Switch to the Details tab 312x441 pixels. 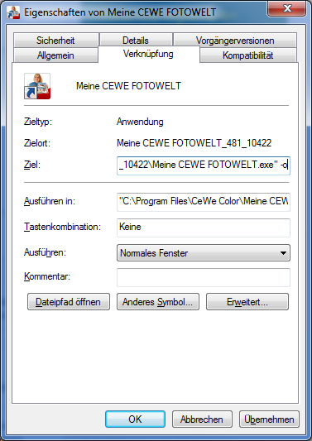136,41
